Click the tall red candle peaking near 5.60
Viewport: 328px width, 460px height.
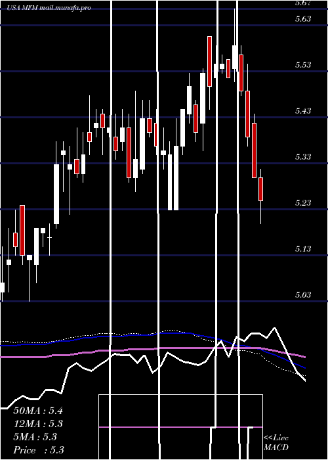pos(210,61)
